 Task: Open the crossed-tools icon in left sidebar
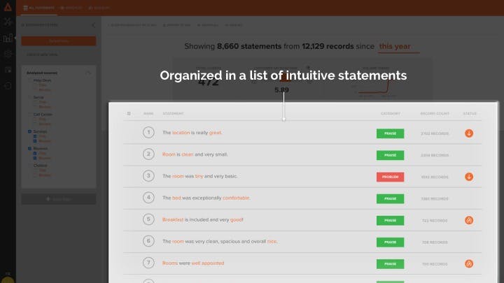[8, 22]
